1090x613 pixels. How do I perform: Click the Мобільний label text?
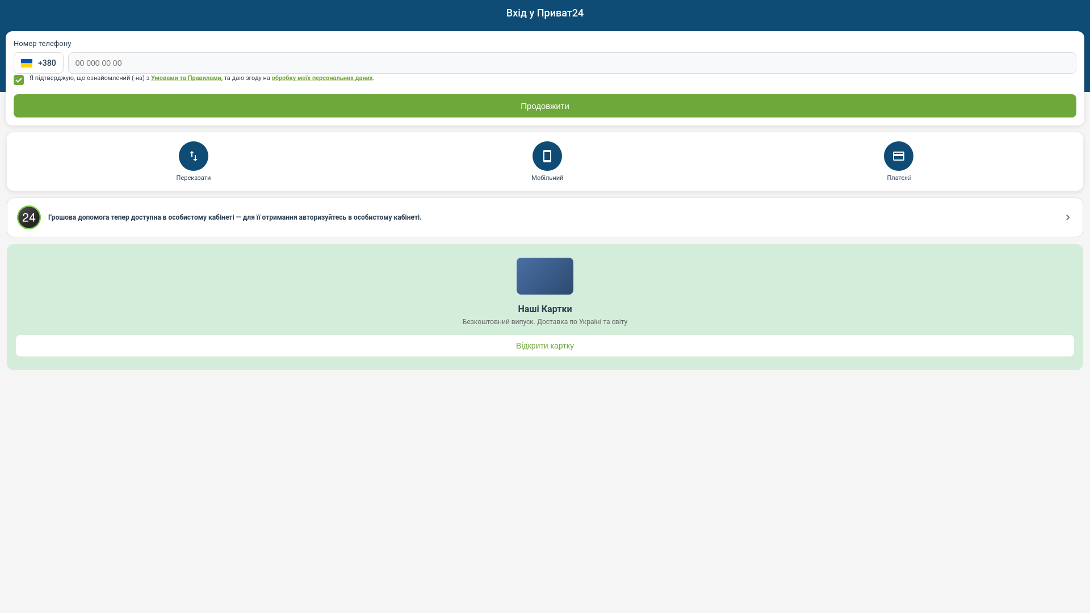[x=547, y=178]
